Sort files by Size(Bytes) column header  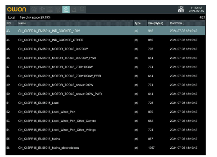coord(155,23)
